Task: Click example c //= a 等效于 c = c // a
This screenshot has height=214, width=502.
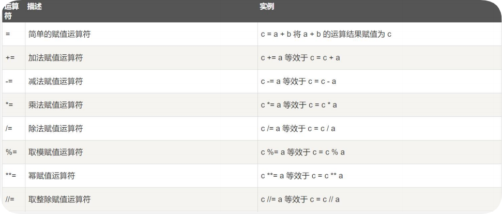Action: 300,200
